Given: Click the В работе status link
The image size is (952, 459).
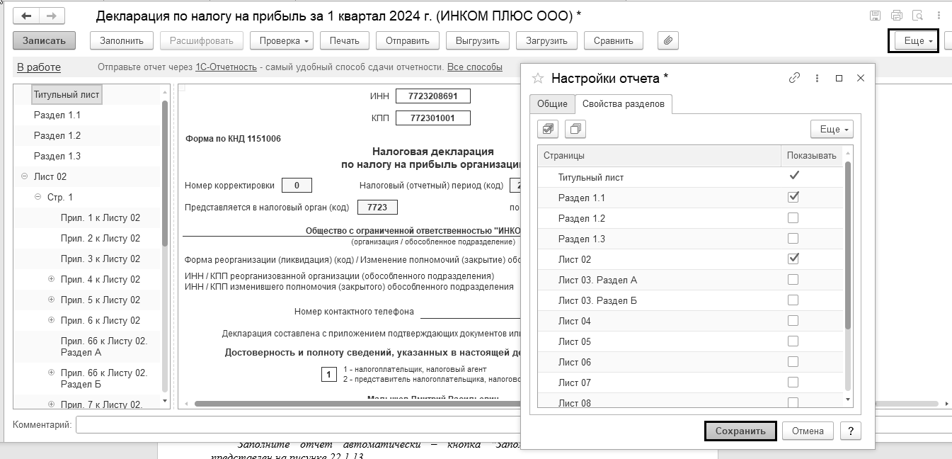Looking at the screenshot, I should [x=39, y=67].
